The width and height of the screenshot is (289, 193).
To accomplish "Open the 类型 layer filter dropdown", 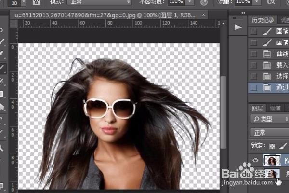I will (x=269, y=119).
